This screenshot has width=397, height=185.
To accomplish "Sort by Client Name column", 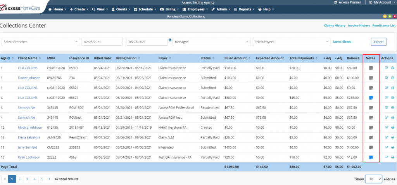I will [30, 58].
